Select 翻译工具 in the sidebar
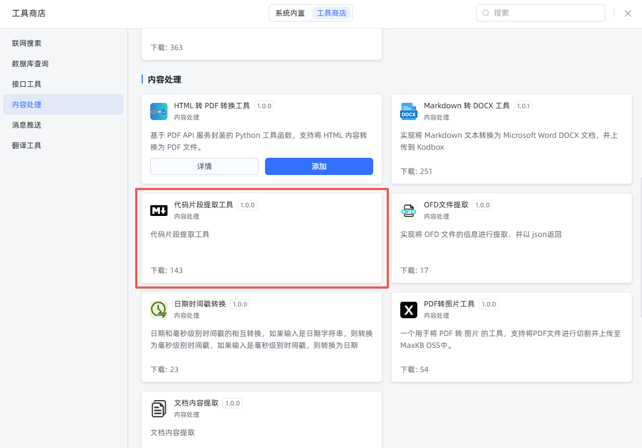 point(63,145)
